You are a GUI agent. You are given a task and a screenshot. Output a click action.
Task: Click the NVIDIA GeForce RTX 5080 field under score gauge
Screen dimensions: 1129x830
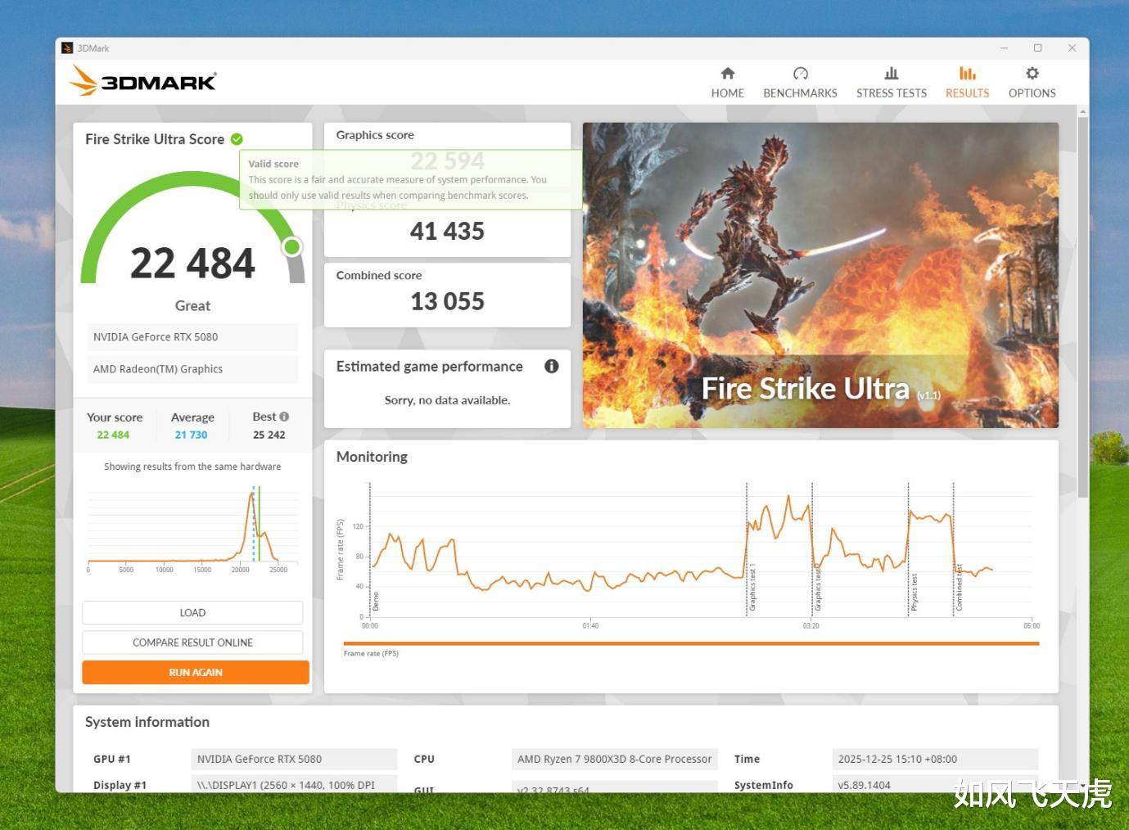coord(192,336)
